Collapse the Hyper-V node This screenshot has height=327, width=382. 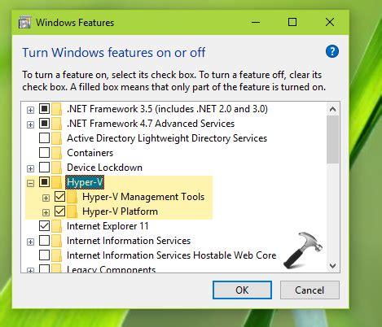click(30, 183)
